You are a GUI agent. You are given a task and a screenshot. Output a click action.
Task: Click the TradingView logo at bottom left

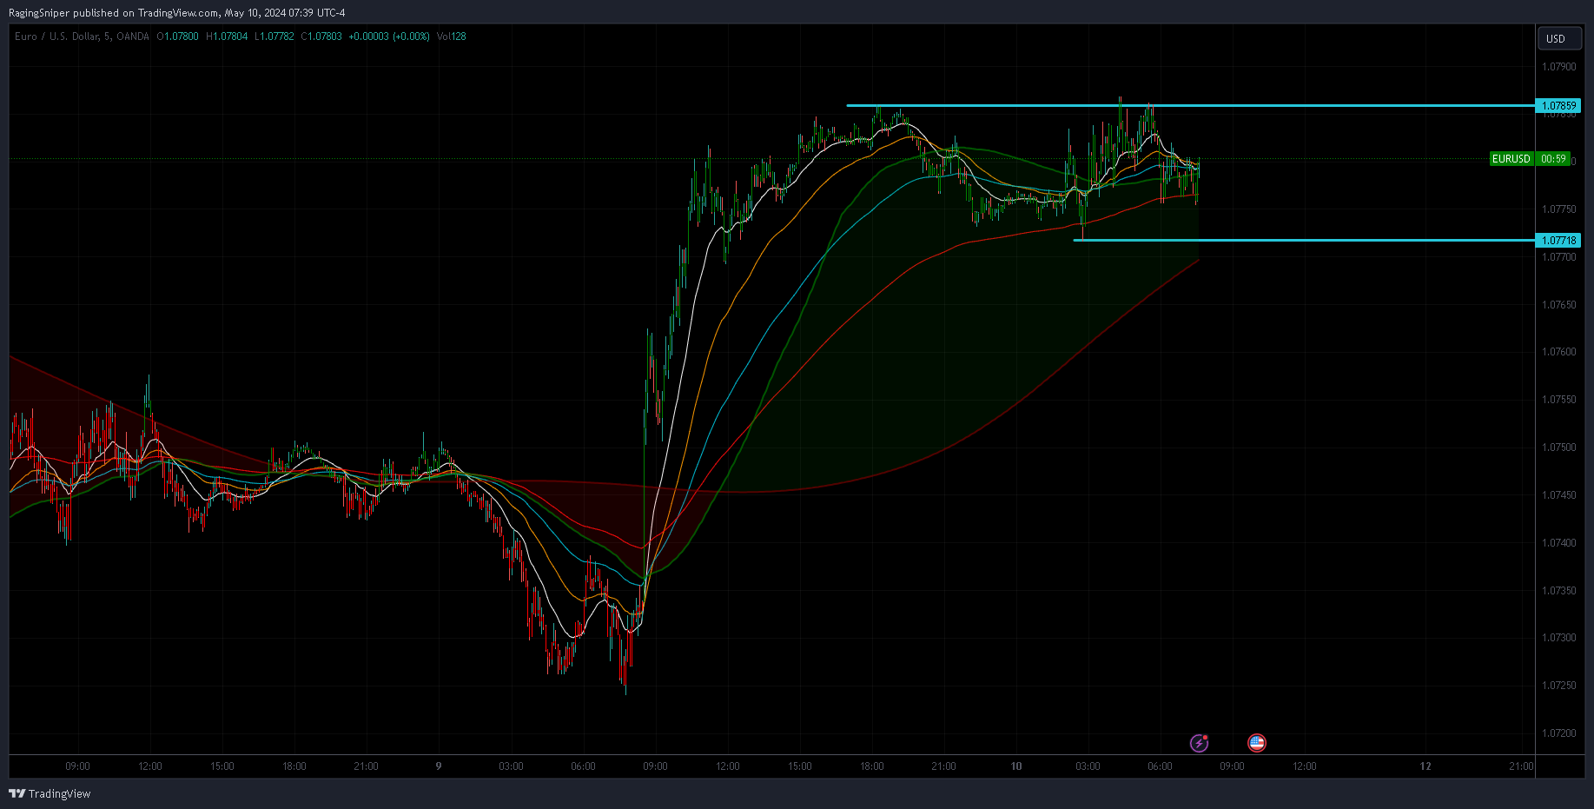coord(50,793)
